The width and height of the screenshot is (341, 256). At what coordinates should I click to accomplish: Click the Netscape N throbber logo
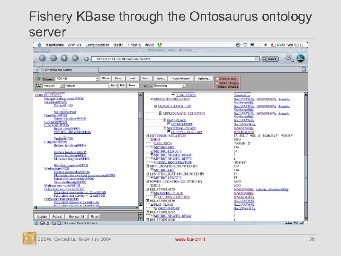[x=301, y=58]
